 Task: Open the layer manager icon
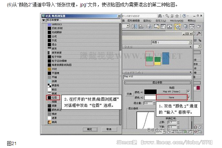point(149,27)
